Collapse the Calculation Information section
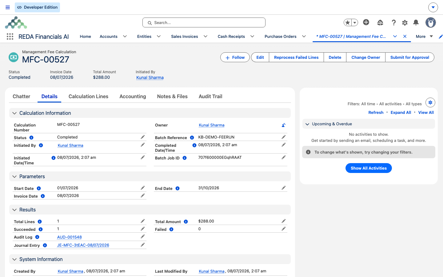 (x=14, y=113)
